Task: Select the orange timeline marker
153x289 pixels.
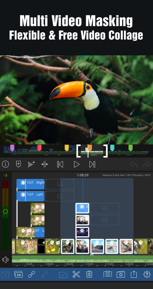Action: [x=90, y=148]
